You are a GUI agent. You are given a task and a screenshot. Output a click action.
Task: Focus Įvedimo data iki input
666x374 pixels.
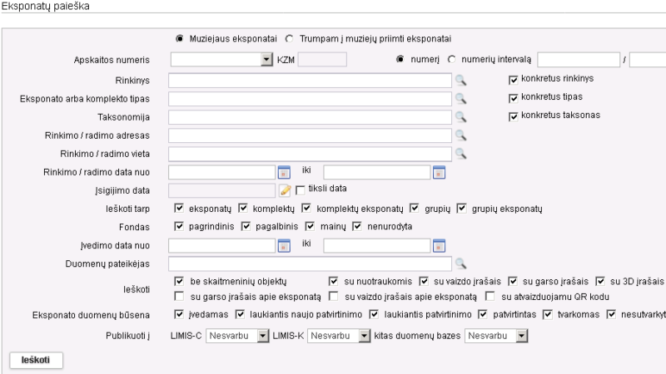point(377,245)
